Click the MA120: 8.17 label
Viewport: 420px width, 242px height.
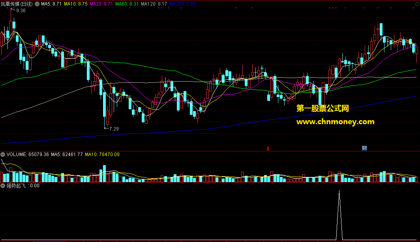point(154,4)
